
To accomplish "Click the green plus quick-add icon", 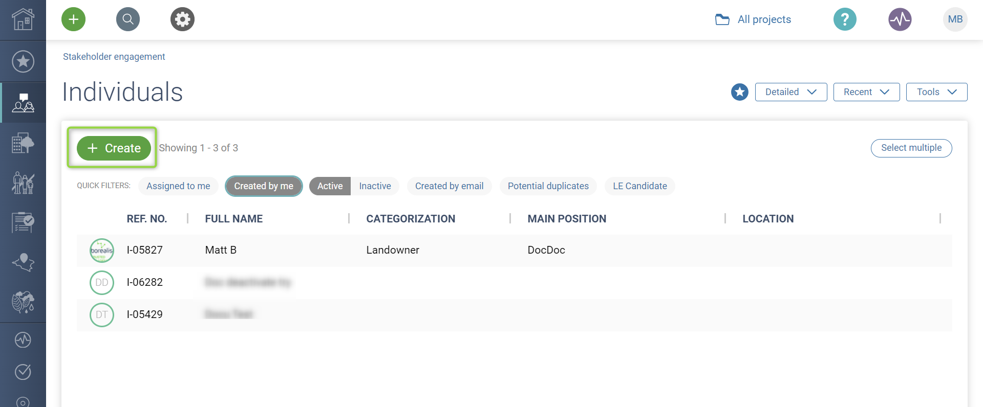I will coord(73,19).
